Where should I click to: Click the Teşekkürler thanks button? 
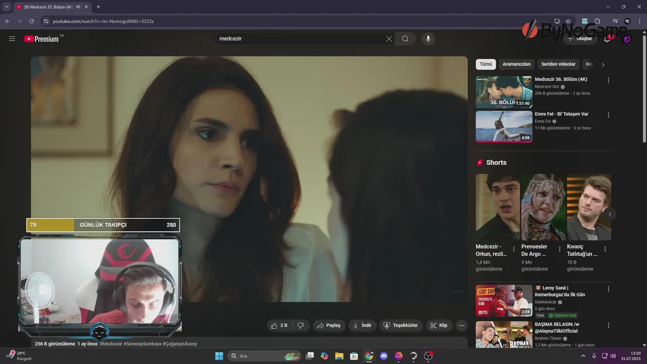401,326
